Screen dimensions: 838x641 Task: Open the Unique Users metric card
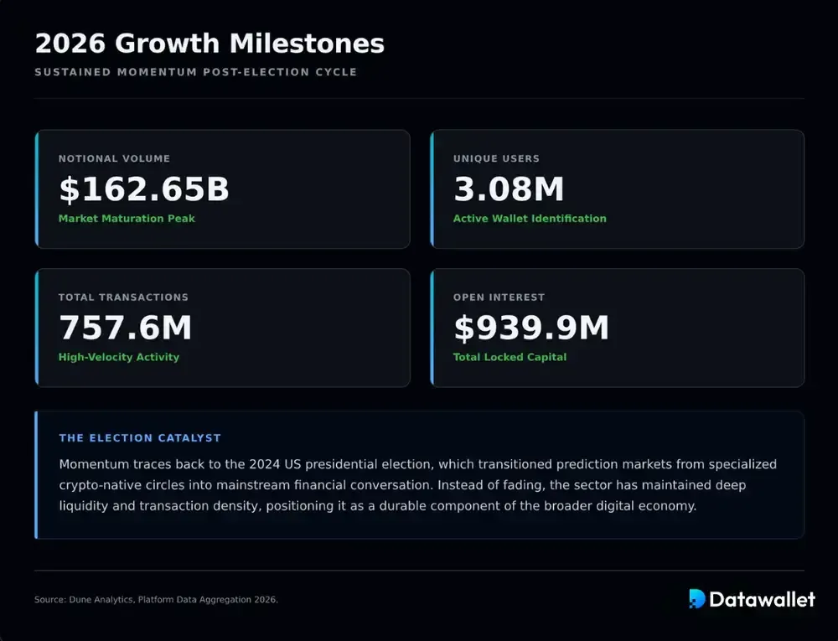618,189
